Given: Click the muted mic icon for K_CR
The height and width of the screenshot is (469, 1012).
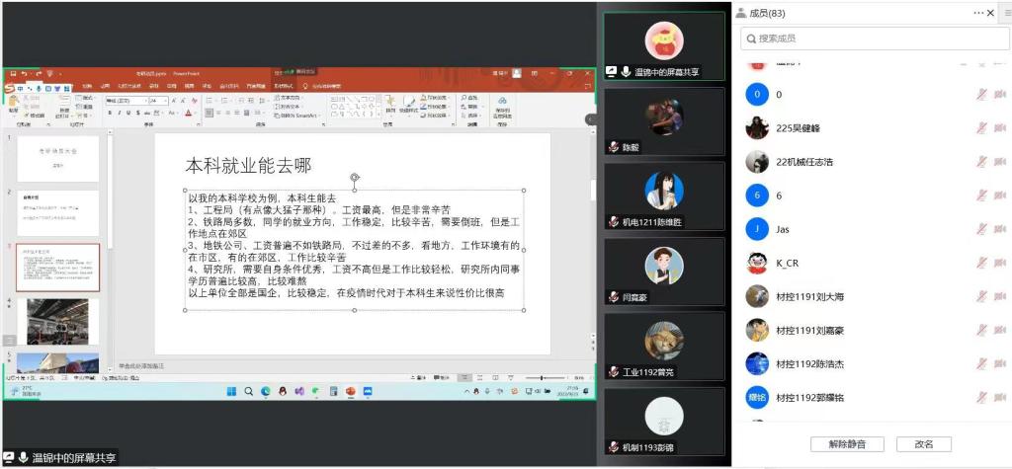Looking at the screenshot, I should coord(982,263).
